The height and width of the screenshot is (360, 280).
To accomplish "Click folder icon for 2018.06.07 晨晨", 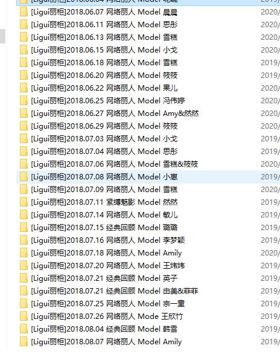I will click(24, 12).
